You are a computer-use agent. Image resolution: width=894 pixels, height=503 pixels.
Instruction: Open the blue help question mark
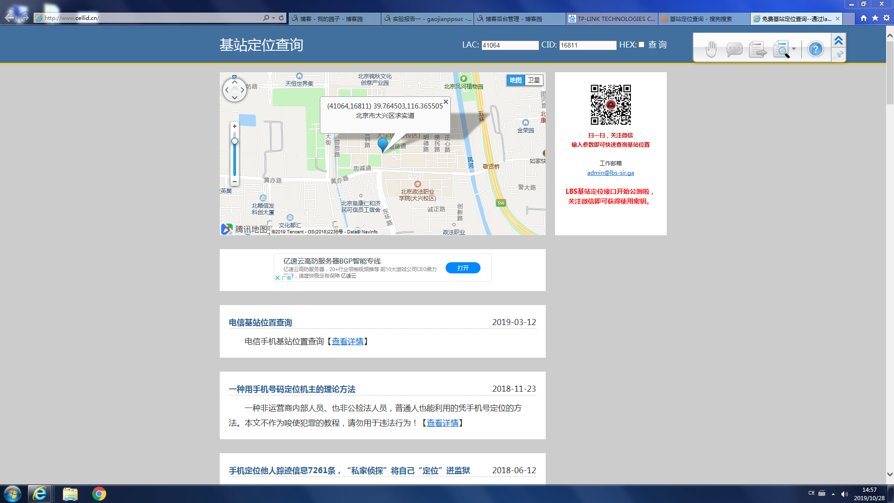click(x=815, y=49)
